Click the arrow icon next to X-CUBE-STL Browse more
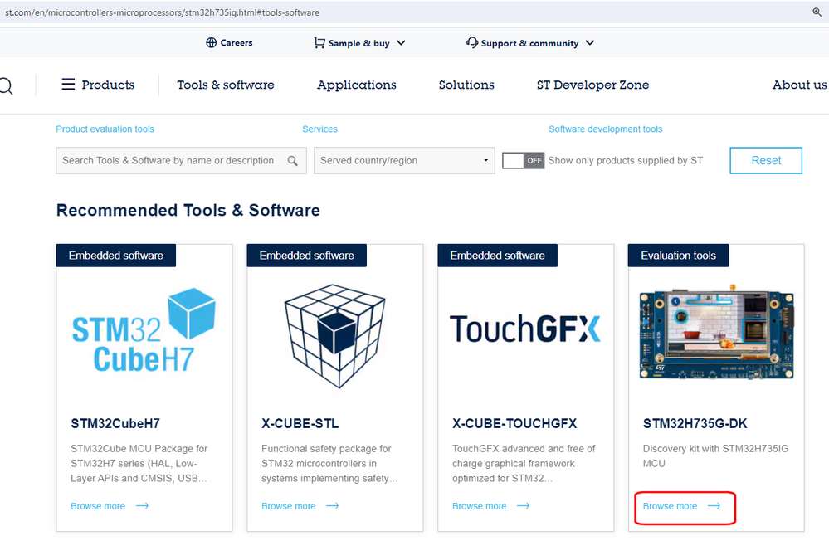This screenshot has height=541, width=829. tap(333, 506)
